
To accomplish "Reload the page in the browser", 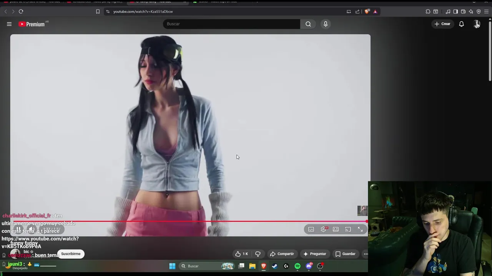I will point(21,11).
